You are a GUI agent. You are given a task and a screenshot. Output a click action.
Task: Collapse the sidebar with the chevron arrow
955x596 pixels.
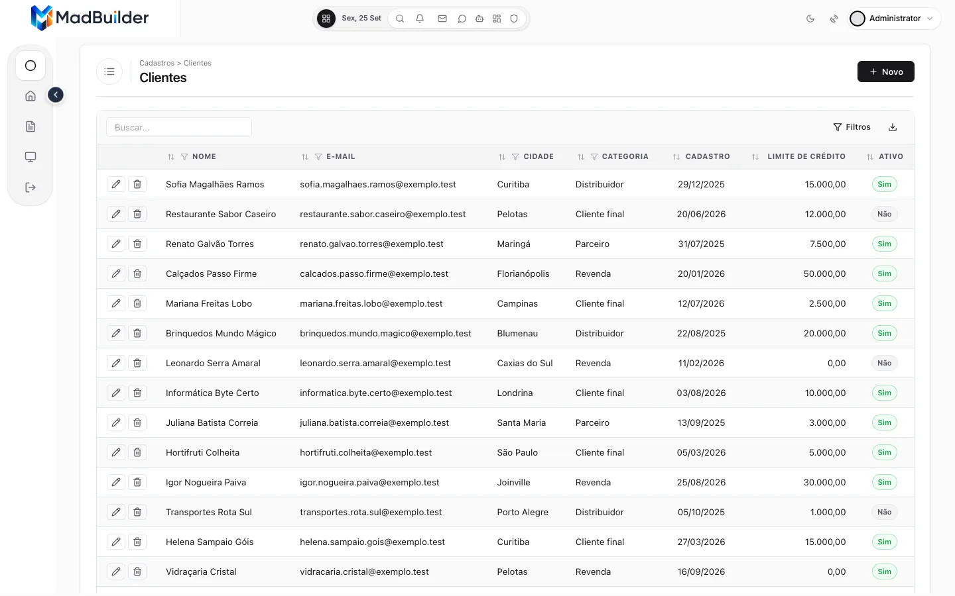coord(56,95)
